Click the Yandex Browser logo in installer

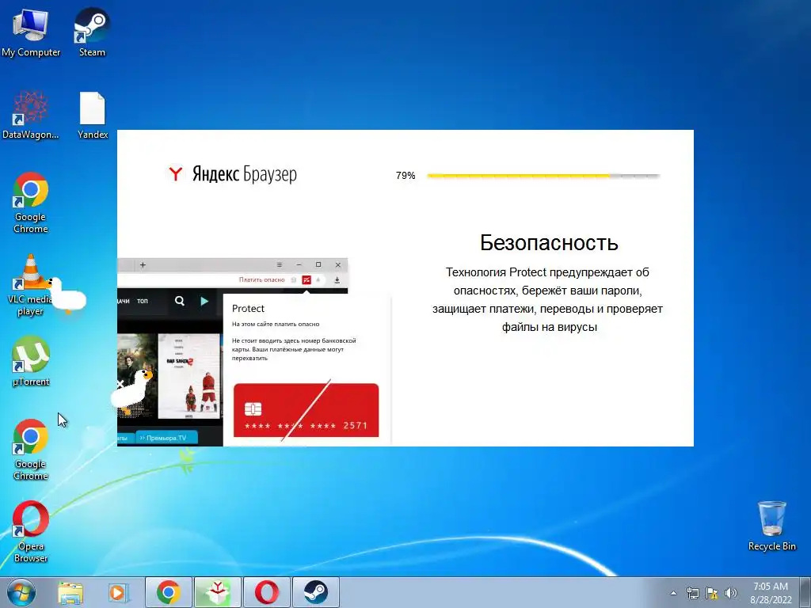coord(232,174)
